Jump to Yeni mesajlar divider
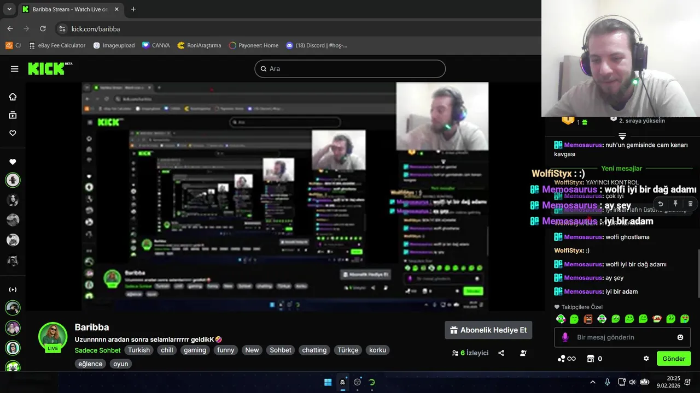This screenshot has width=700, height=393. click(x=621, y=169)
